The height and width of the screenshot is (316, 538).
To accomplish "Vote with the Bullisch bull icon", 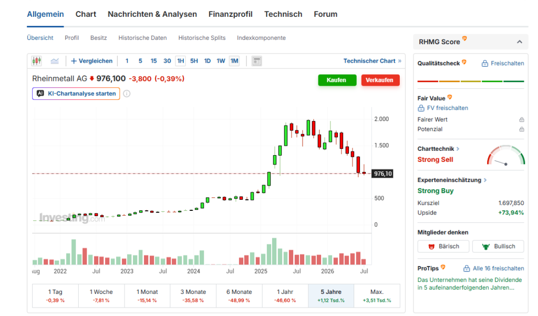I will 486,247.
